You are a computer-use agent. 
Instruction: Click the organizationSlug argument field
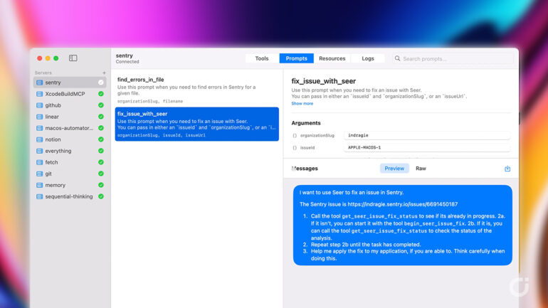[426, 135]
